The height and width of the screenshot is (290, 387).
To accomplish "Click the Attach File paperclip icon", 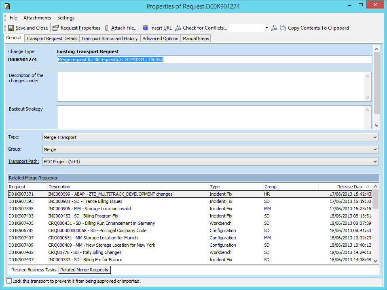I will [x=107, y=28].
